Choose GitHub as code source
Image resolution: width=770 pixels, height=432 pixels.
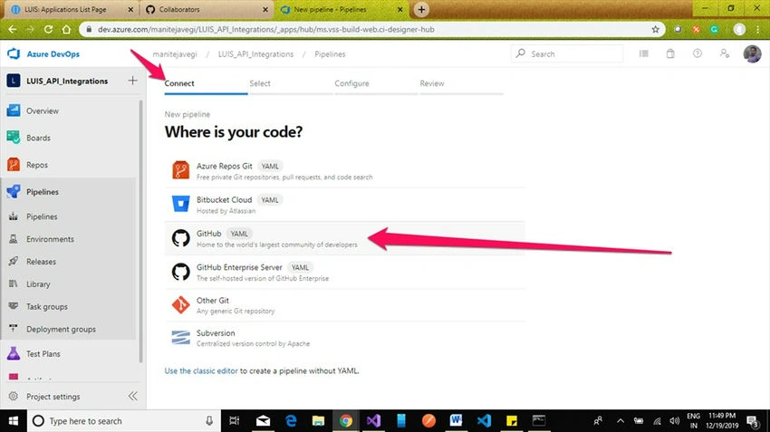pos(345,238)
